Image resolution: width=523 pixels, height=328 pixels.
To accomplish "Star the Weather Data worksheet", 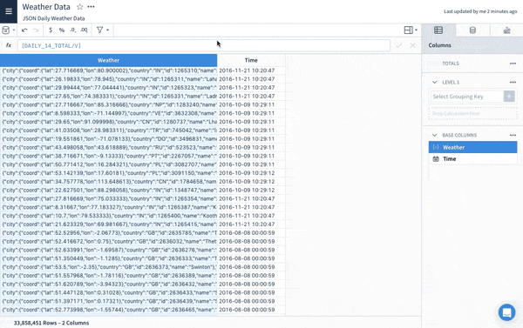I will pyautogui.click(x=79, y=7).
